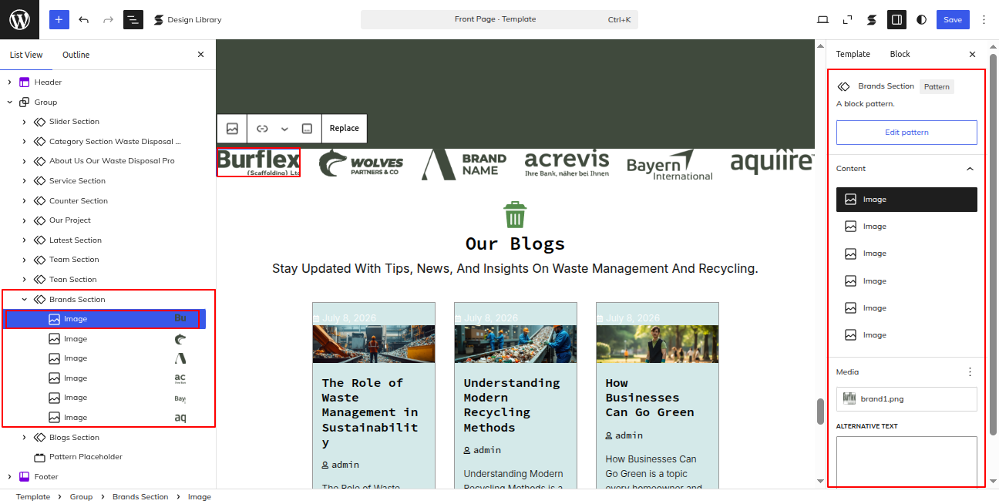This screenshot has height=504, width=999.
Task: Switch to the Template sidebar tab
Action: pyautogui.click(x=853, y=54)
